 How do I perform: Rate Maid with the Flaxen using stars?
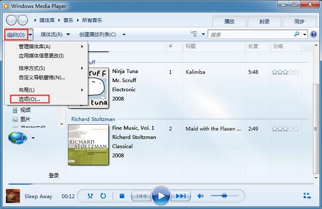point(286,129)
